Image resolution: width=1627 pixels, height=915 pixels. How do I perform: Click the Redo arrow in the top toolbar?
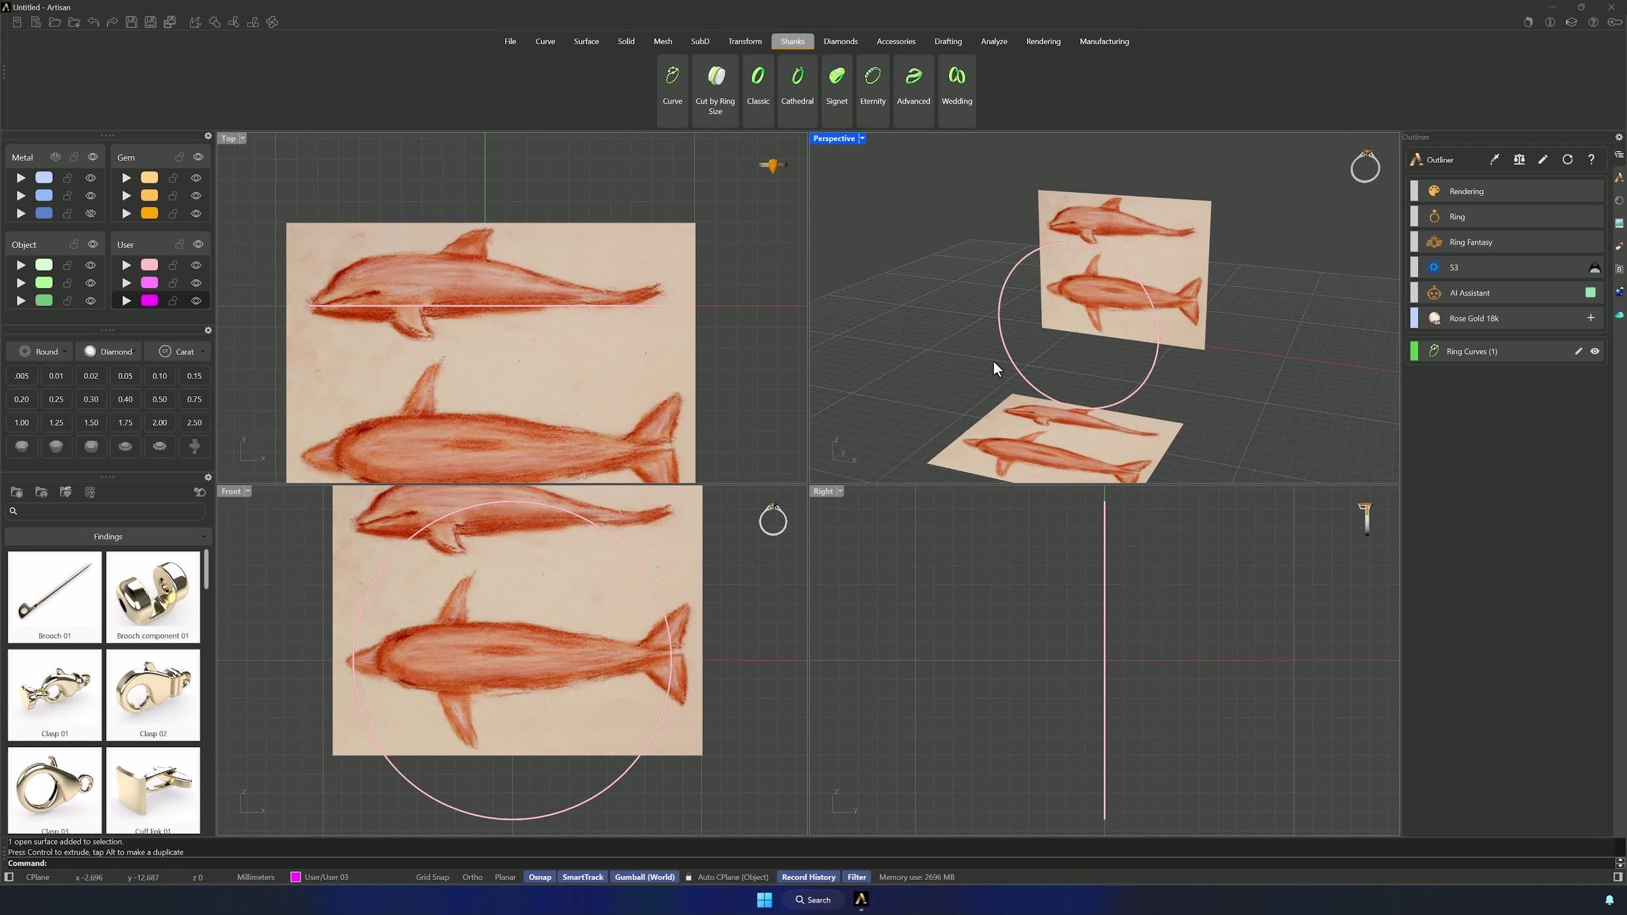(112, 22)
